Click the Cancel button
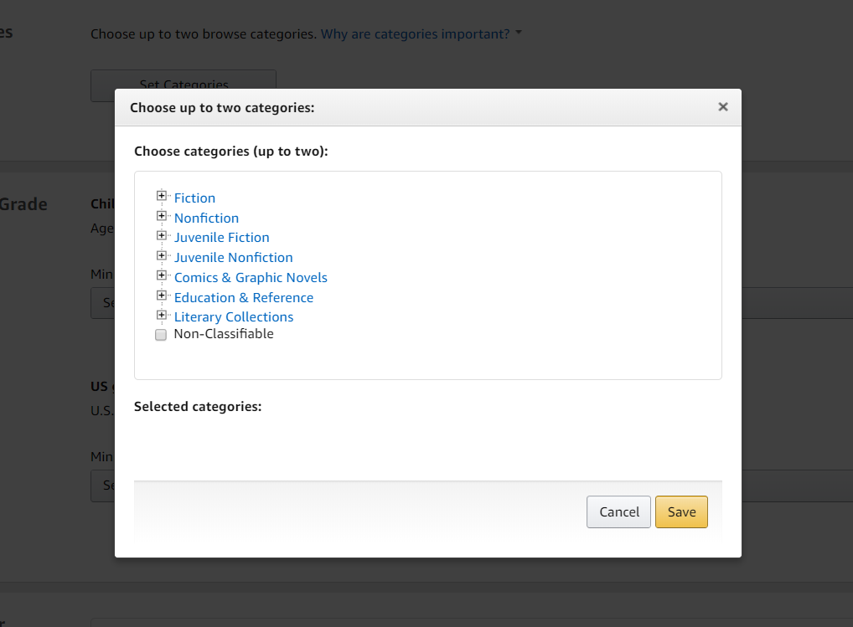Viewport: 853px width, 627px height. [x=618, y=512]
